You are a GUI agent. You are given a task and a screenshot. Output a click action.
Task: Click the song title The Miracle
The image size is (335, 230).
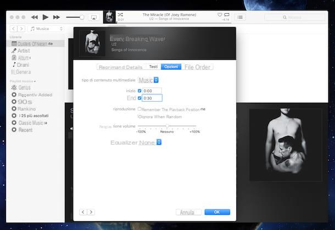coord(169,15)
